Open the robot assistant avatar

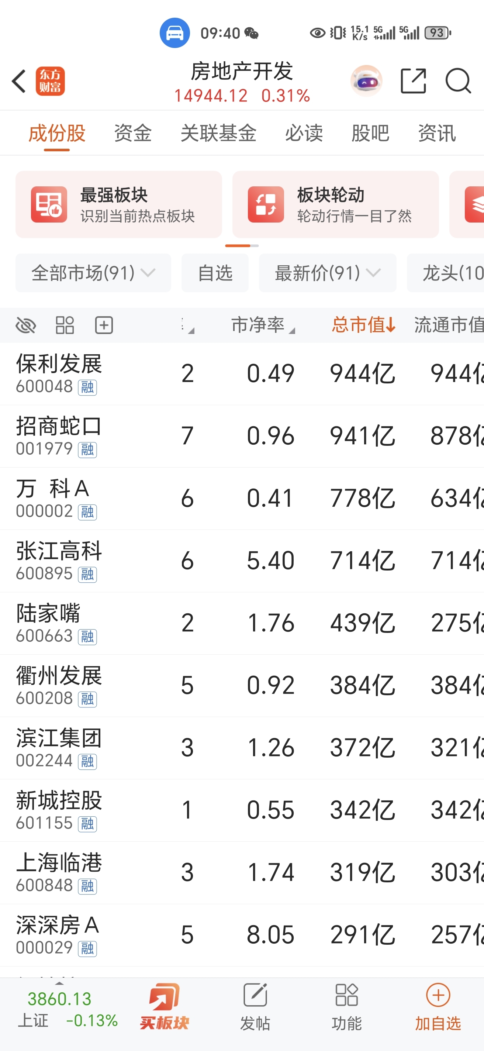tap(366, 81)
